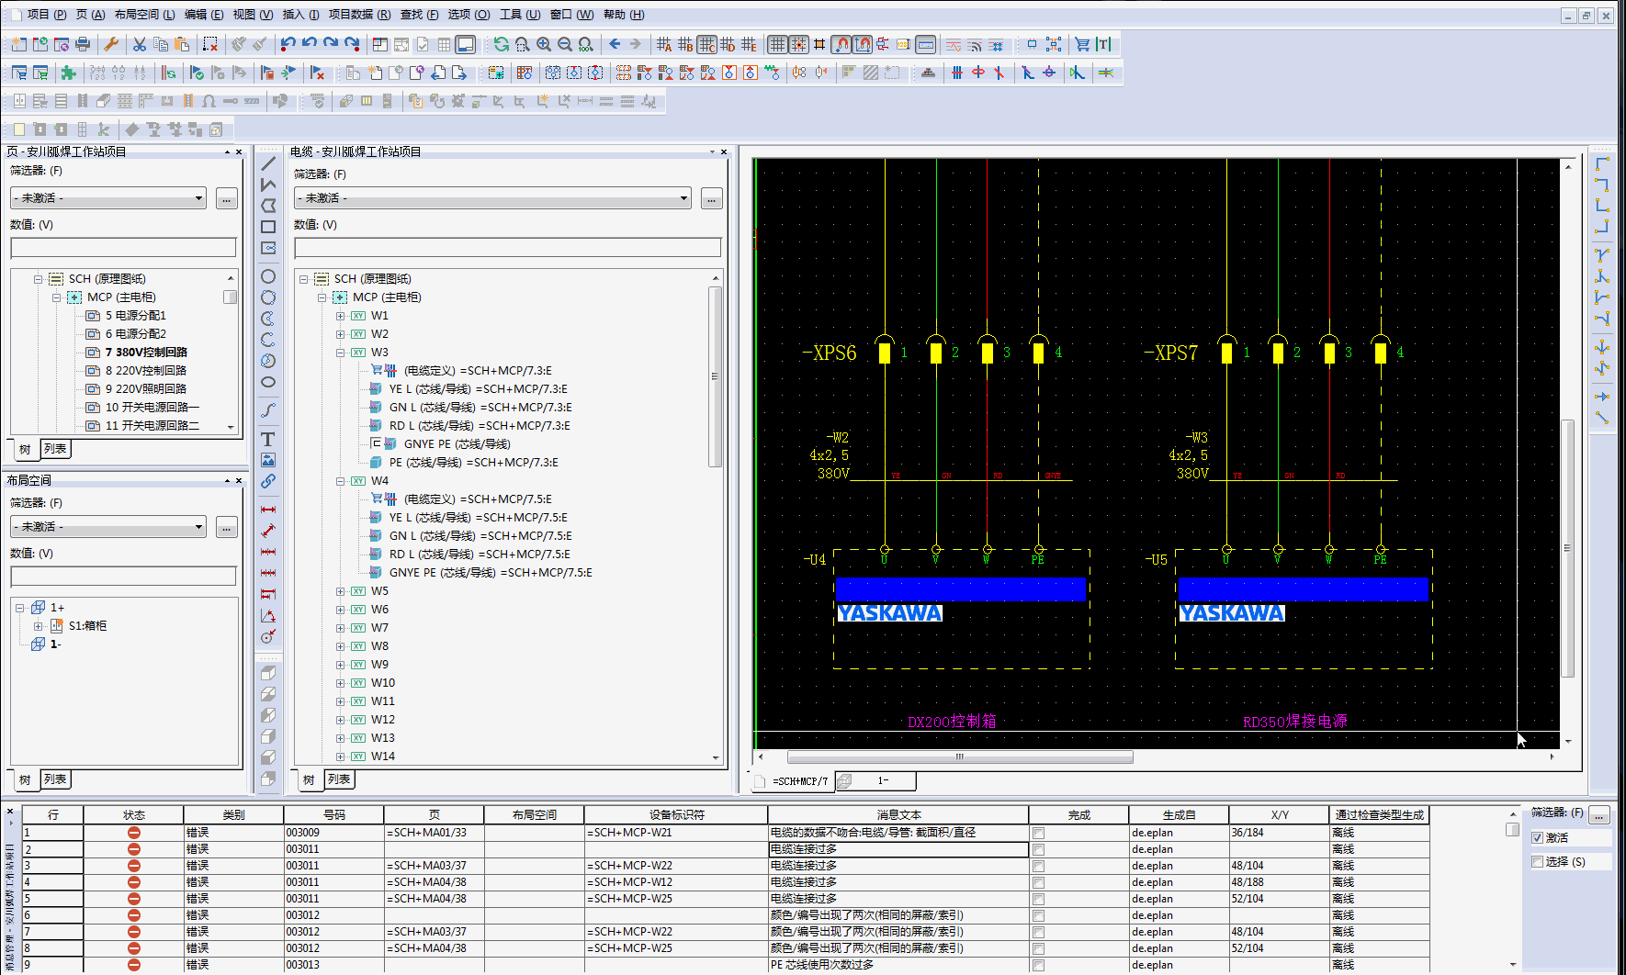Viewport: 1626px width, 975px height.
Task: Check the 完成 box in message row 1
Action: click(x=1038, y=834)
